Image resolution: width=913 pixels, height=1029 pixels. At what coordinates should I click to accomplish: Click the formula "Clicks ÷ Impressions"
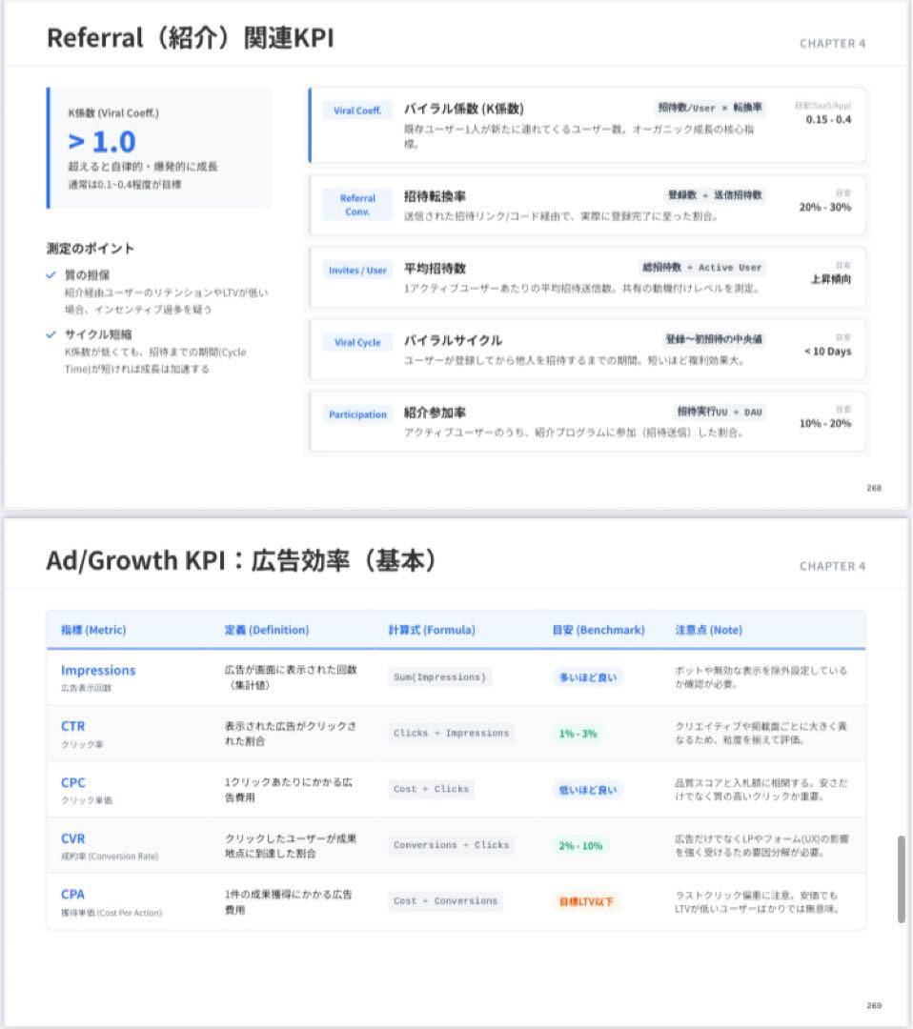(x=451, y=733)
